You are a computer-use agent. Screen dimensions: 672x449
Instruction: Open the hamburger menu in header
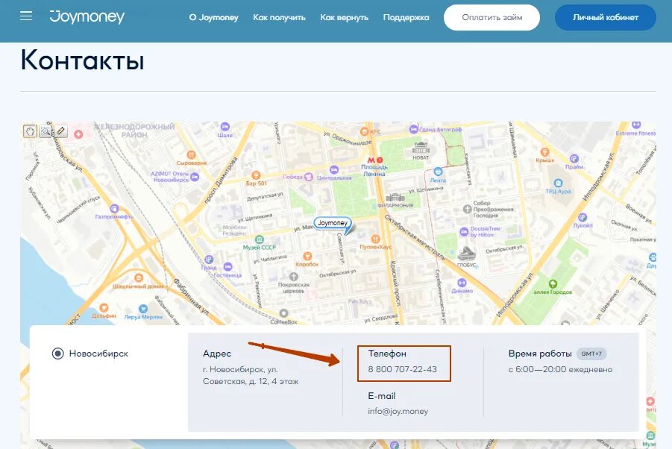pyautogui.click(x=26, y=16)
